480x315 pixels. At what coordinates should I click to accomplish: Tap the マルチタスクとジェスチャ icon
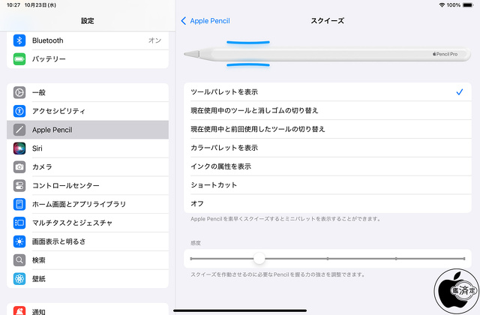[x=19, y=223]
